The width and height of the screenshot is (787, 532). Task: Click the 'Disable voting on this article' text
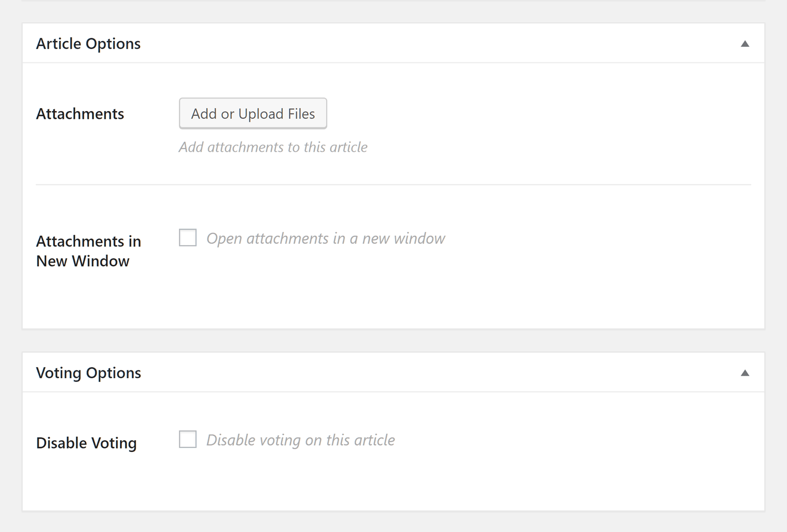coord(301,440)
